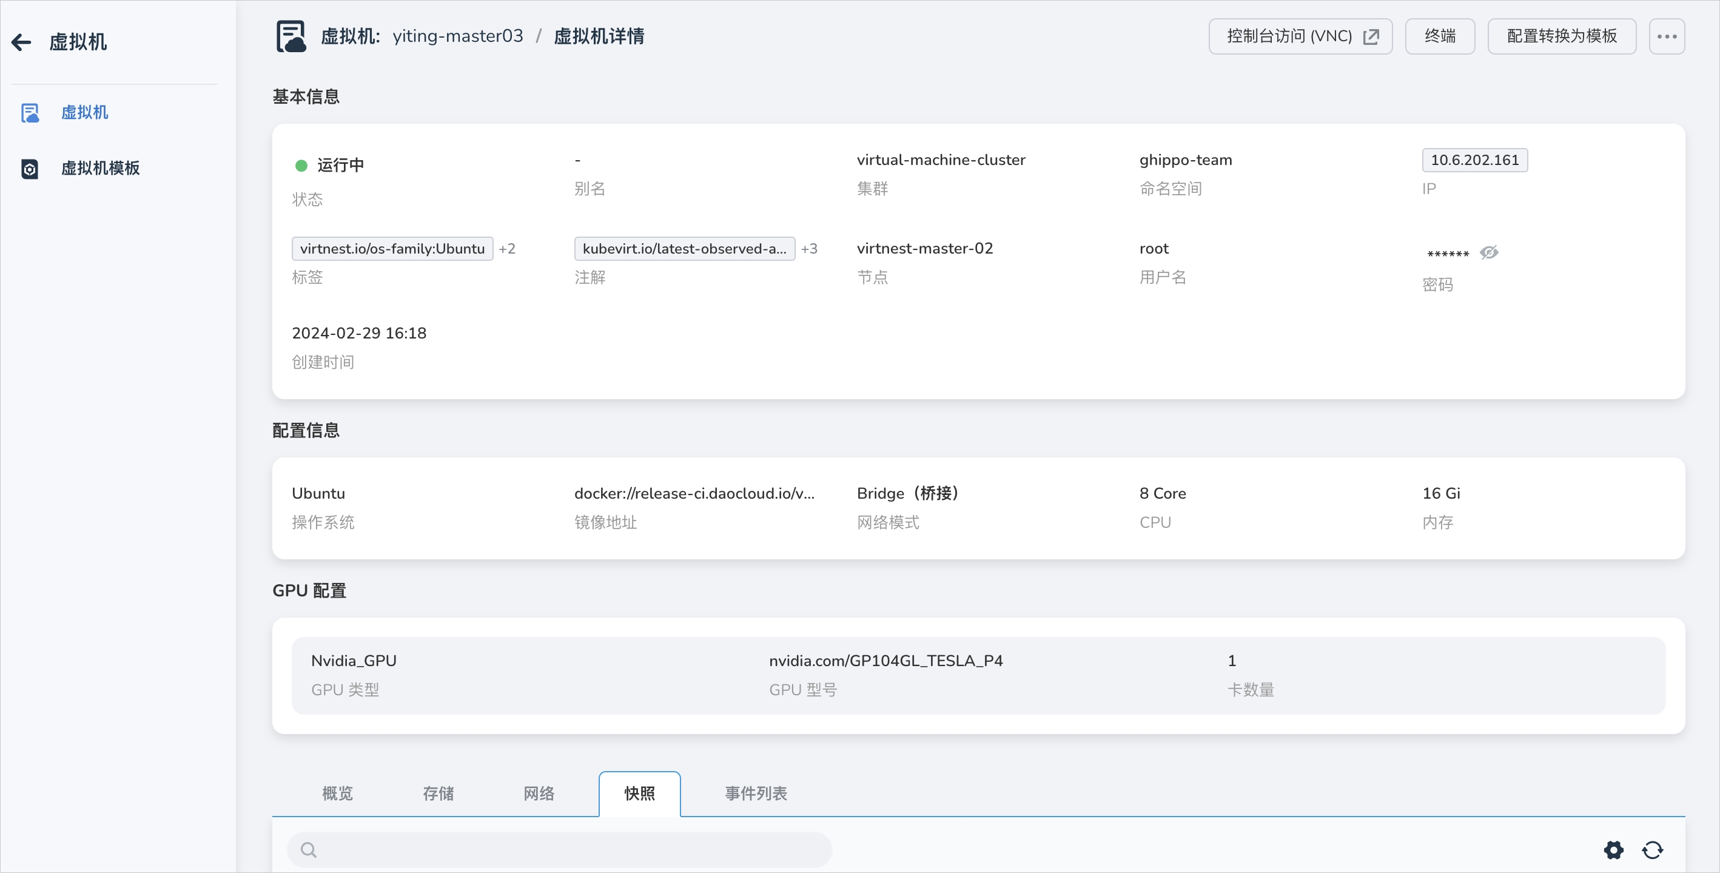Click the 虚拟机 sidebar icon
Viewport: 1720px width, 873px height.
(30, 113)
